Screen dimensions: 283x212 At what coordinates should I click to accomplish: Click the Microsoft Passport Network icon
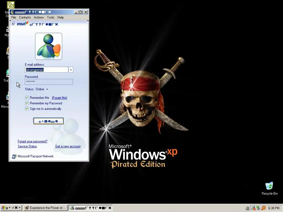tap(14, 157)
